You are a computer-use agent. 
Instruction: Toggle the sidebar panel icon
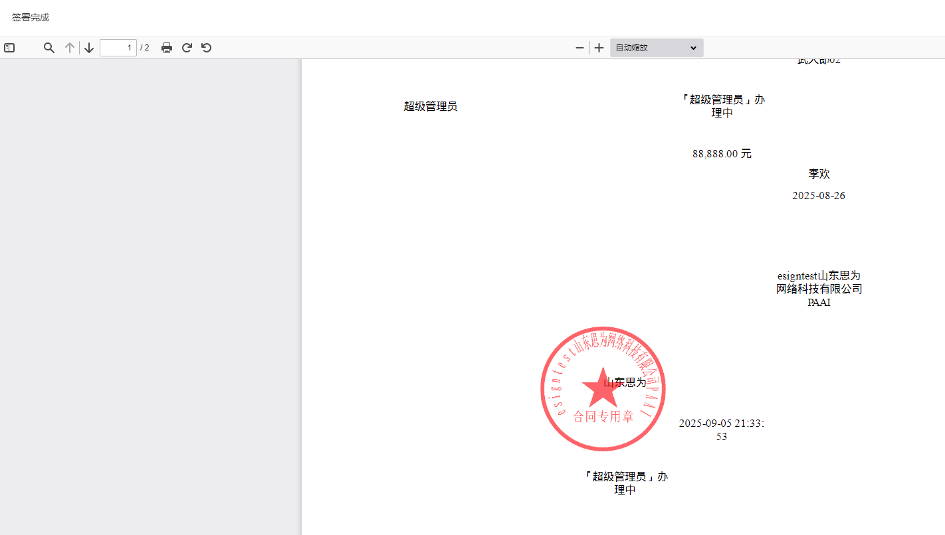[9, 48]
